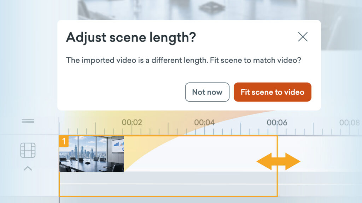The height and width of the screenshot is (203, 362).
Task: Click the orange double-arrow resize handle
Action: point(279,161)
